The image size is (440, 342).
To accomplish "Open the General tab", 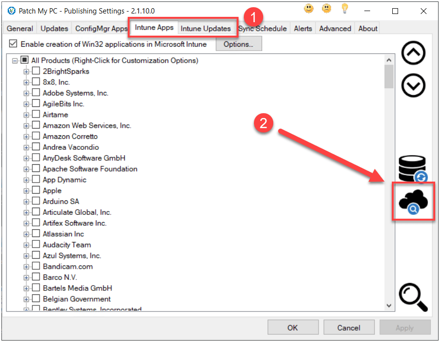I will point(20,28).
